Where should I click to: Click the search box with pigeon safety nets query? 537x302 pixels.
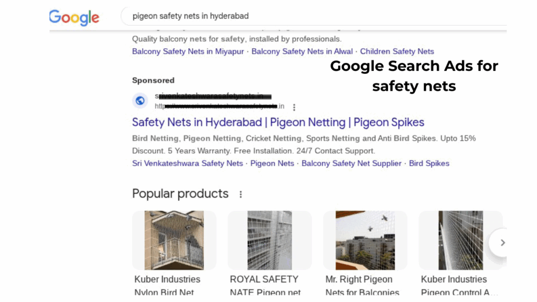point(315,16)
